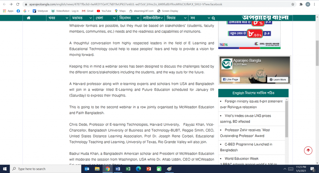319x173 pixels.
Task: Open the Maps bookmark
Action: click(x=120, y=11)
